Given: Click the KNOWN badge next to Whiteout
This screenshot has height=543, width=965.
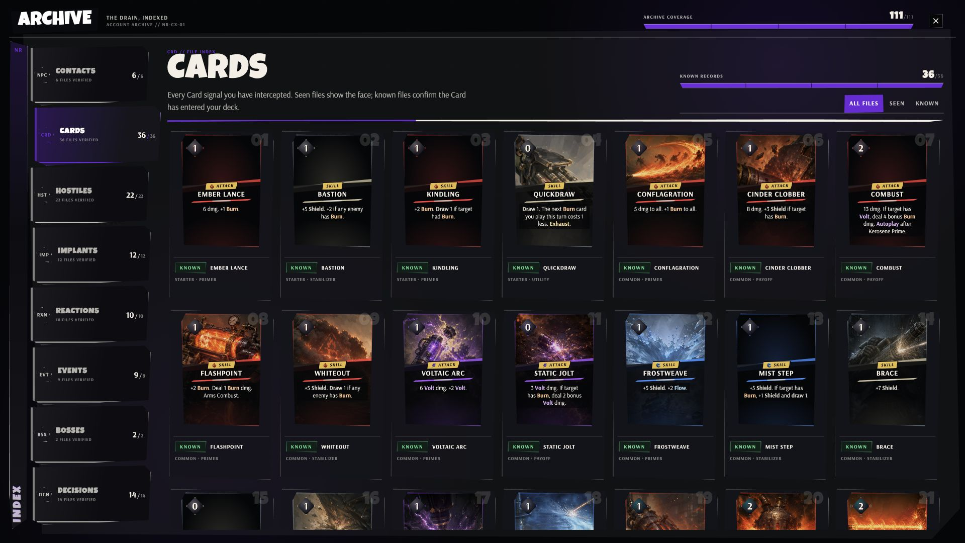Looking at the screenshot, I should pos(301,447).
